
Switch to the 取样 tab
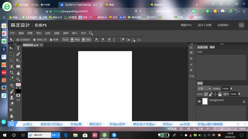point(212,47)
